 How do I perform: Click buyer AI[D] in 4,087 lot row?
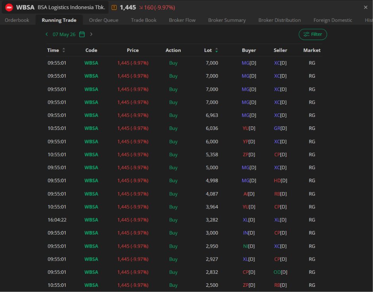tap(249, 194)
